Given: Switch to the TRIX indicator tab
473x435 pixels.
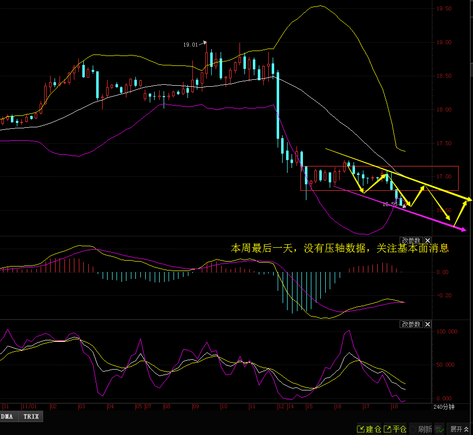Looking at the screenshot, I should click(31, 416).
